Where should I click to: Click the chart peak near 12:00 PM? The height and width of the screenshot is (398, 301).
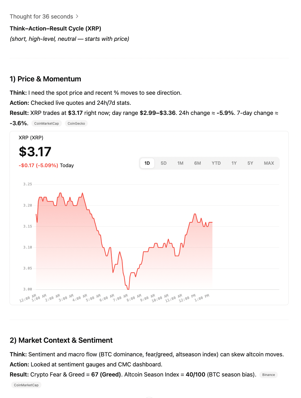[x=195, y=214]
